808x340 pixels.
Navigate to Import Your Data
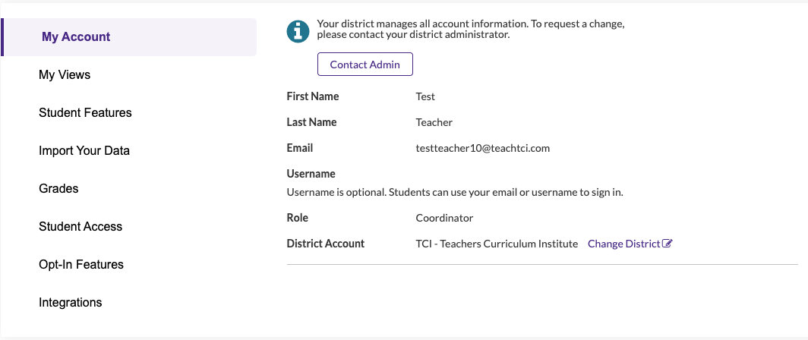click(x=84, y=150)
